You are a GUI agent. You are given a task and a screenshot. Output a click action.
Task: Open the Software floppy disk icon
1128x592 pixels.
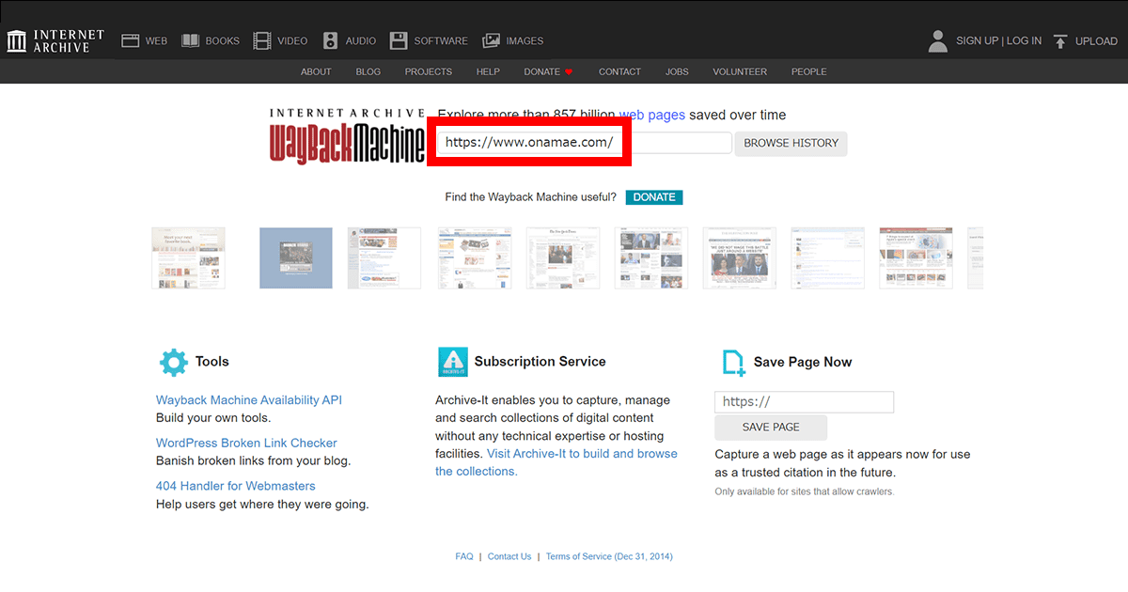tap(399, 41)
